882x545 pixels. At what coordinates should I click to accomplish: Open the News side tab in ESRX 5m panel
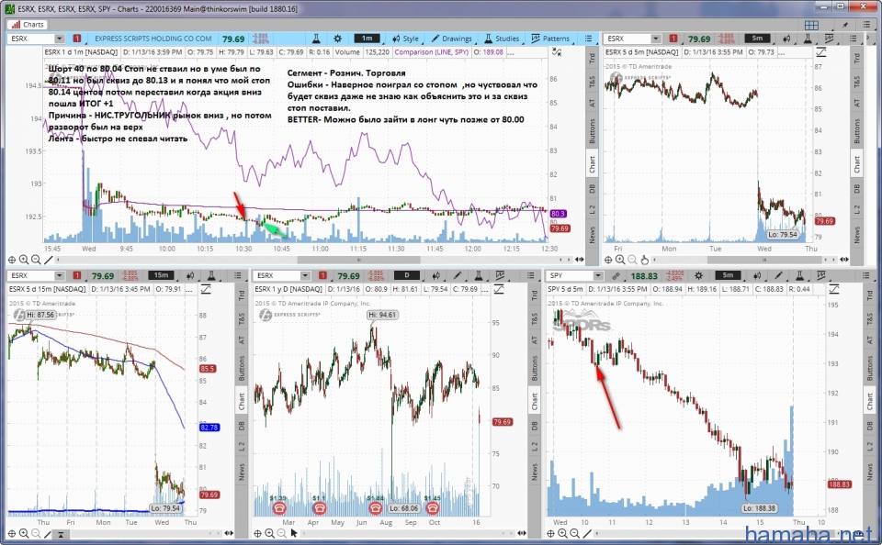(856, 235)
